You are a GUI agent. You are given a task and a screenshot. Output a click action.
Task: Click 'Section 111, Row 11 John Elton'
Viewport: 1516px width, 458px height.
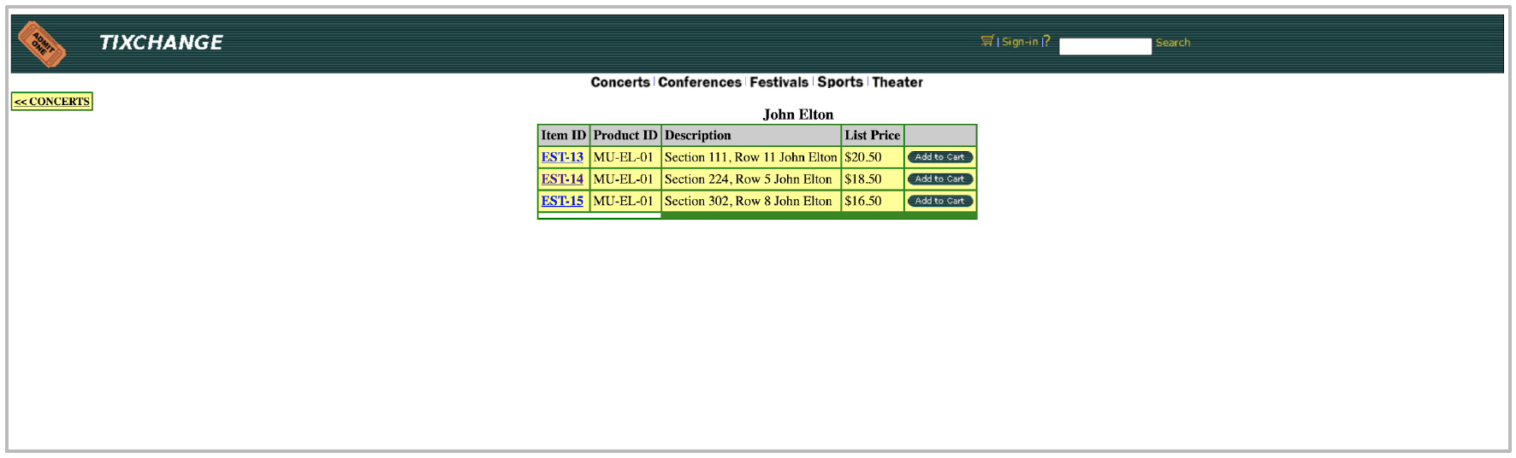pos(751,157)
